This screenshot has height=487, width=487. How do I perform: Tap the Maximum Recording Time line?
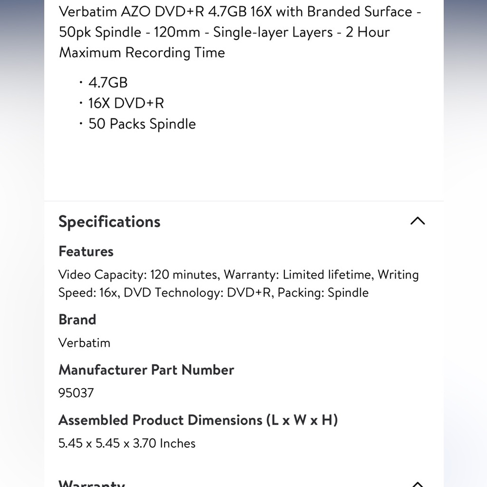click(x=142, y=53)
